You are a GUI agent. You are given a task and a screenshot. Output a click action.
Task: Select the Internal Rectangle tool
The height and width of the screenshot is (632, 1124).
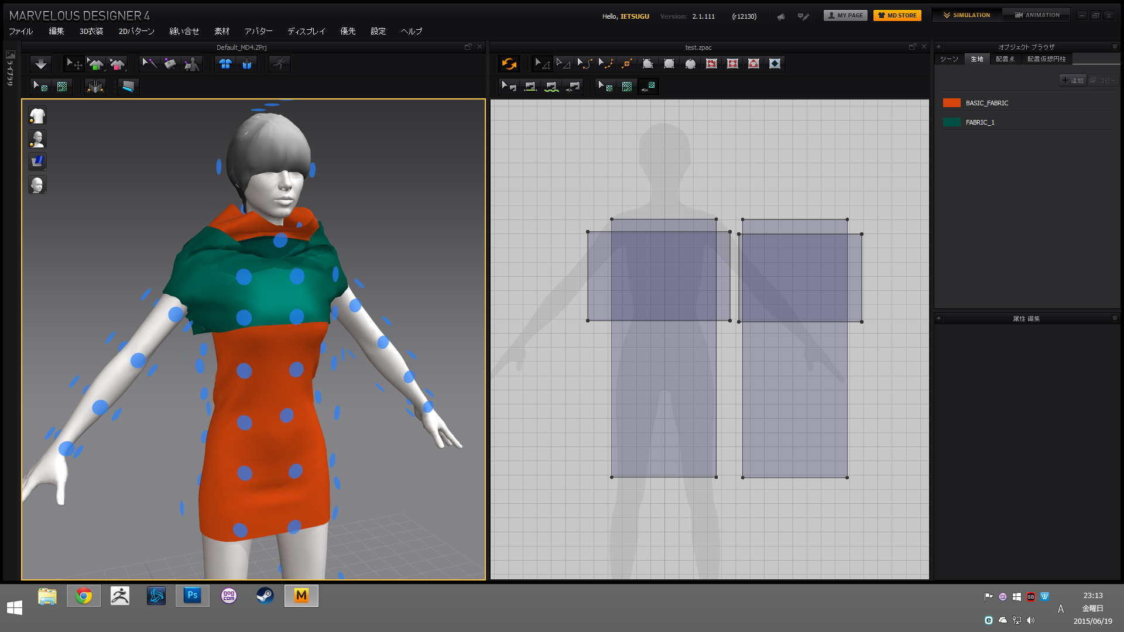tap(732, 64)
